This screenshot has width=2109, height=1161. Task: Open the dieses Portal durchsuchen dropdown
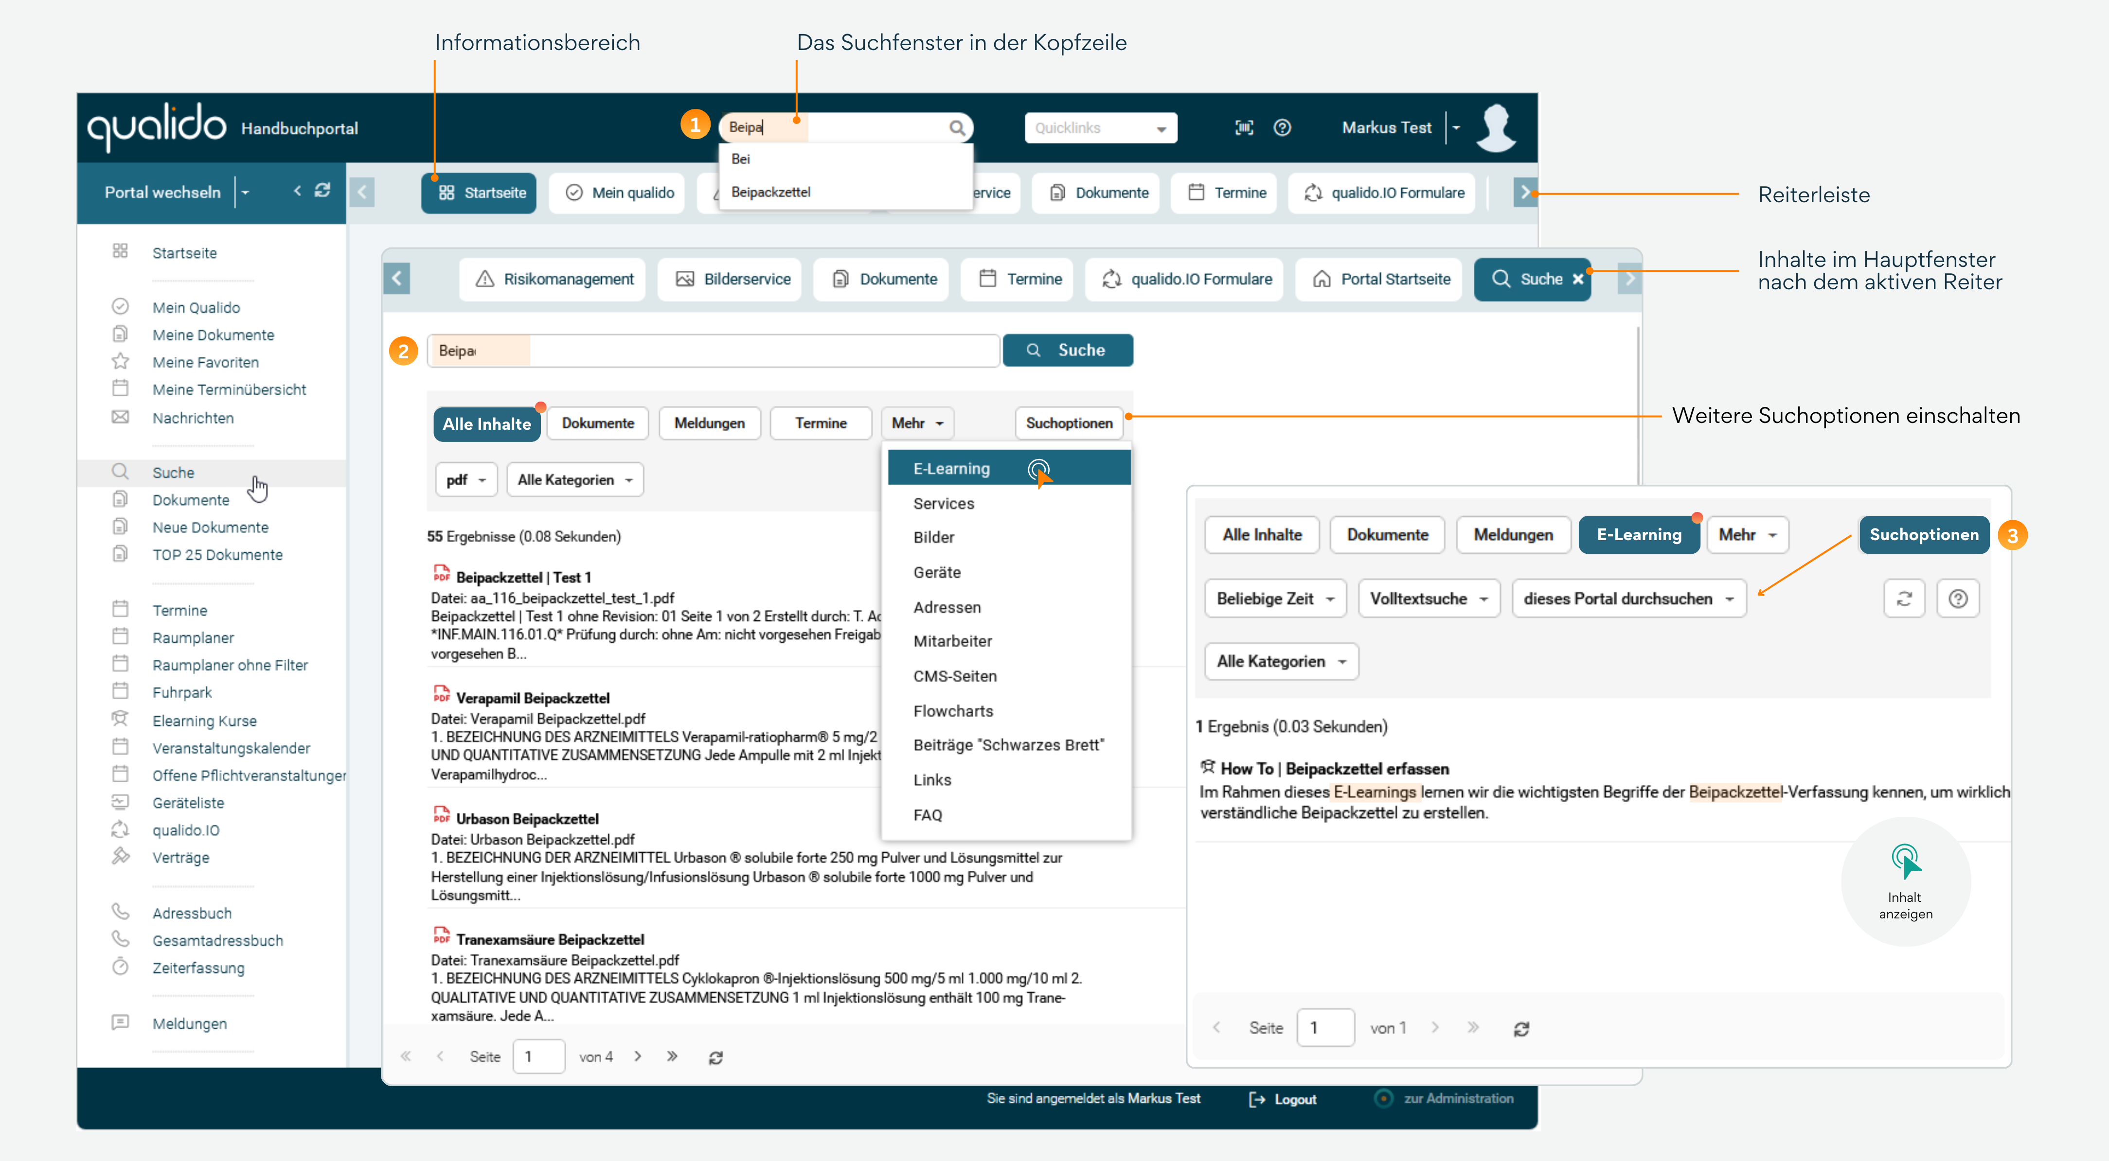[x=1628, y=598]
